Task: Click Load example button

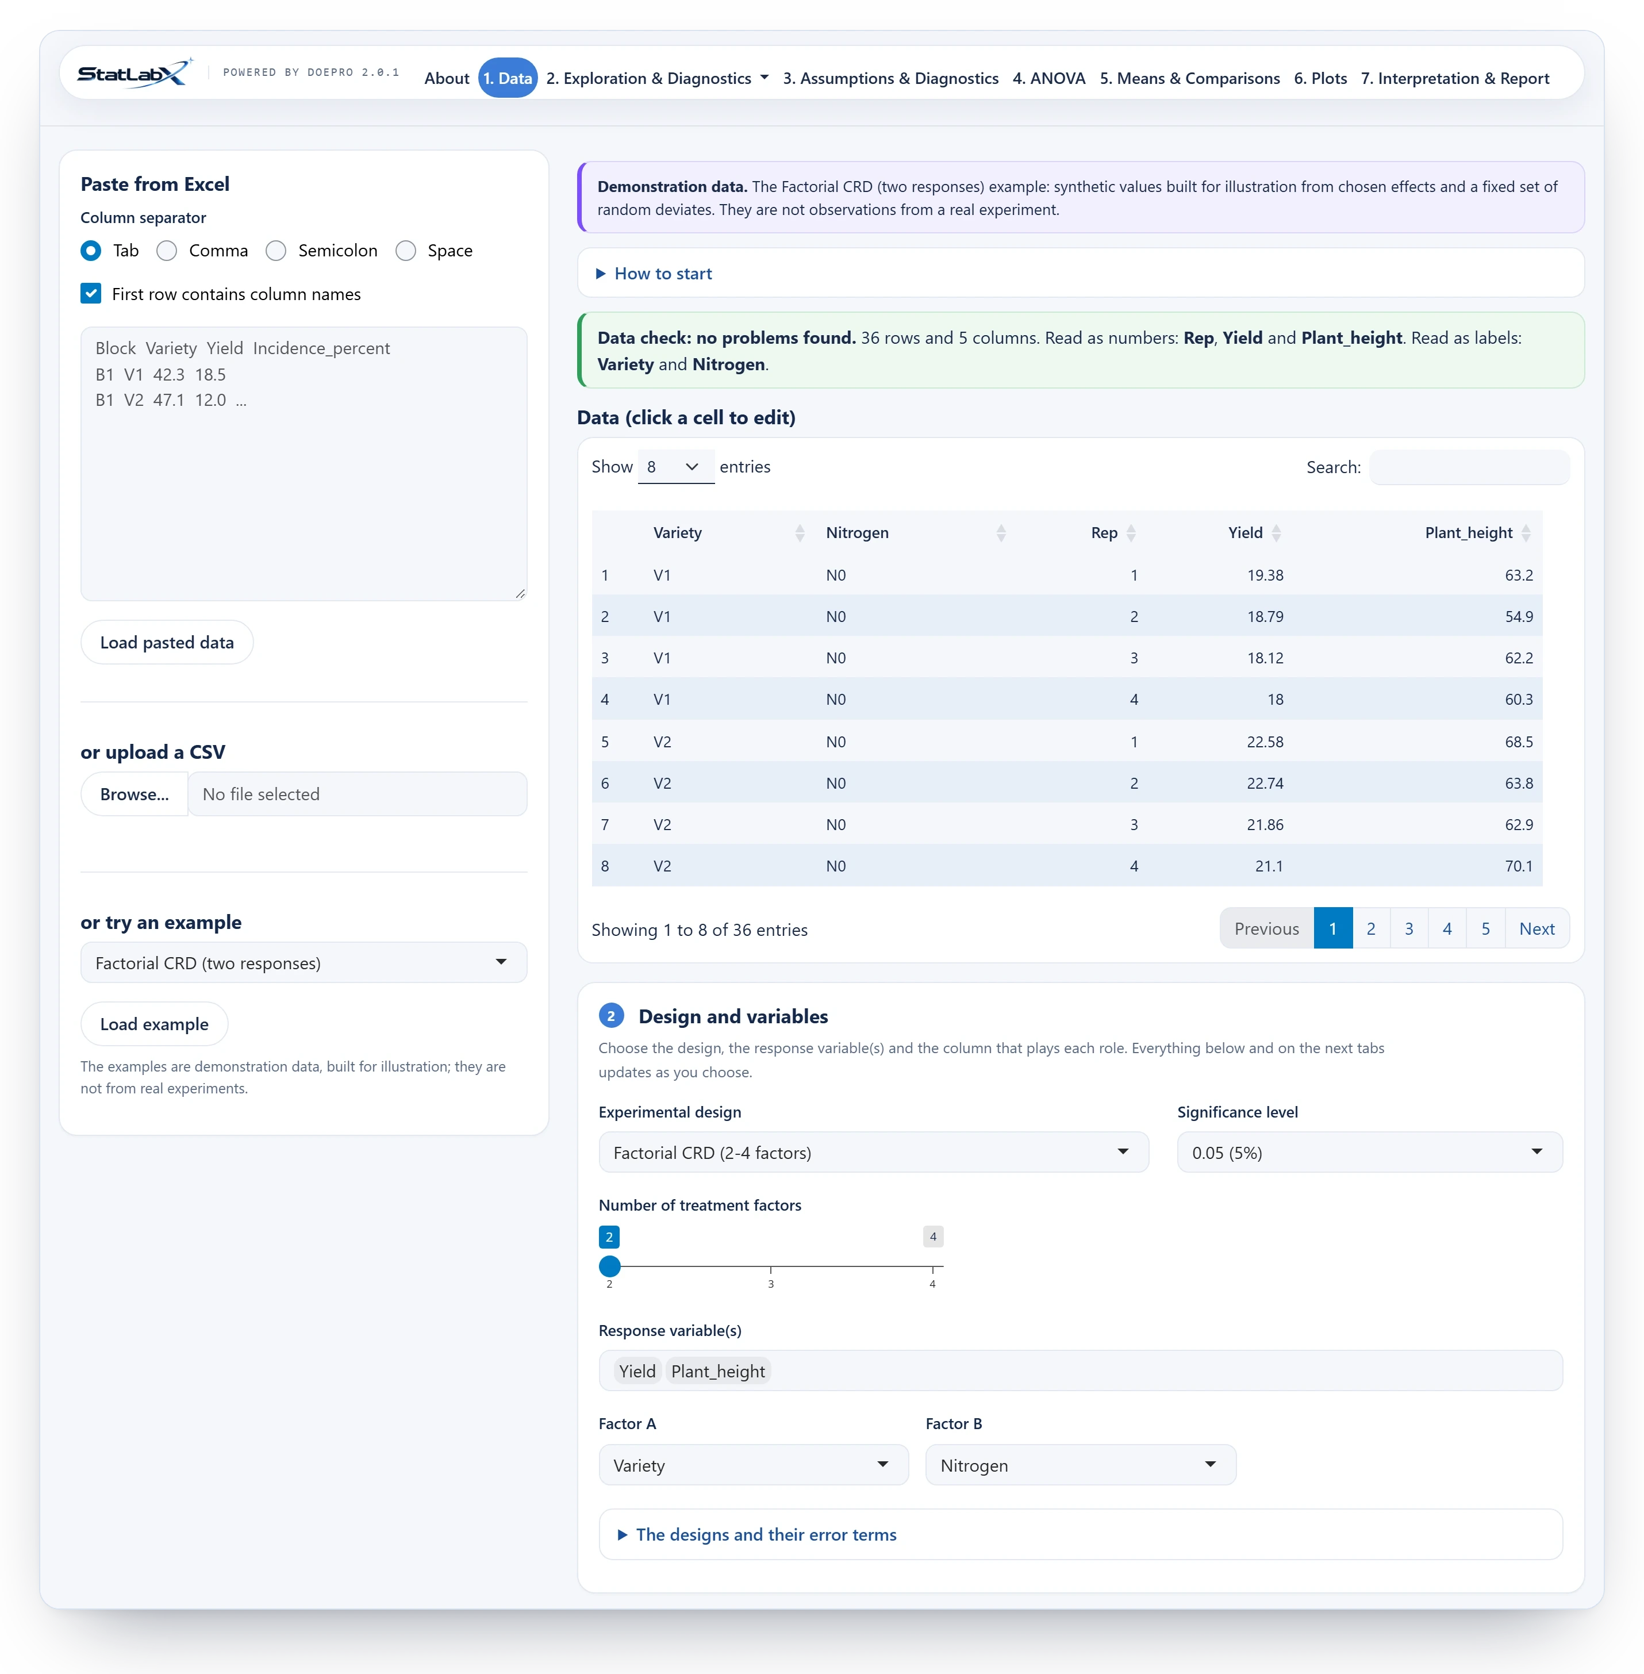Action: 153,1024
